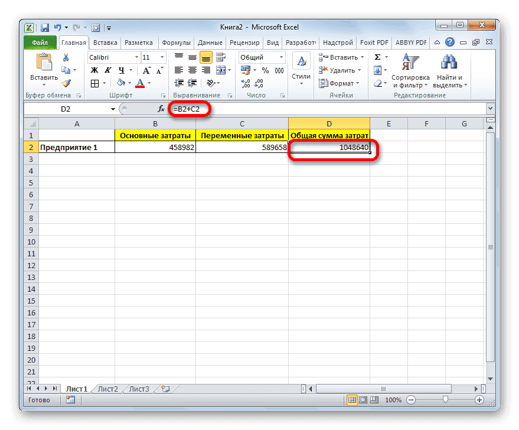Click the percent style icon
This screenshot has height=430, width=519.
265,70
